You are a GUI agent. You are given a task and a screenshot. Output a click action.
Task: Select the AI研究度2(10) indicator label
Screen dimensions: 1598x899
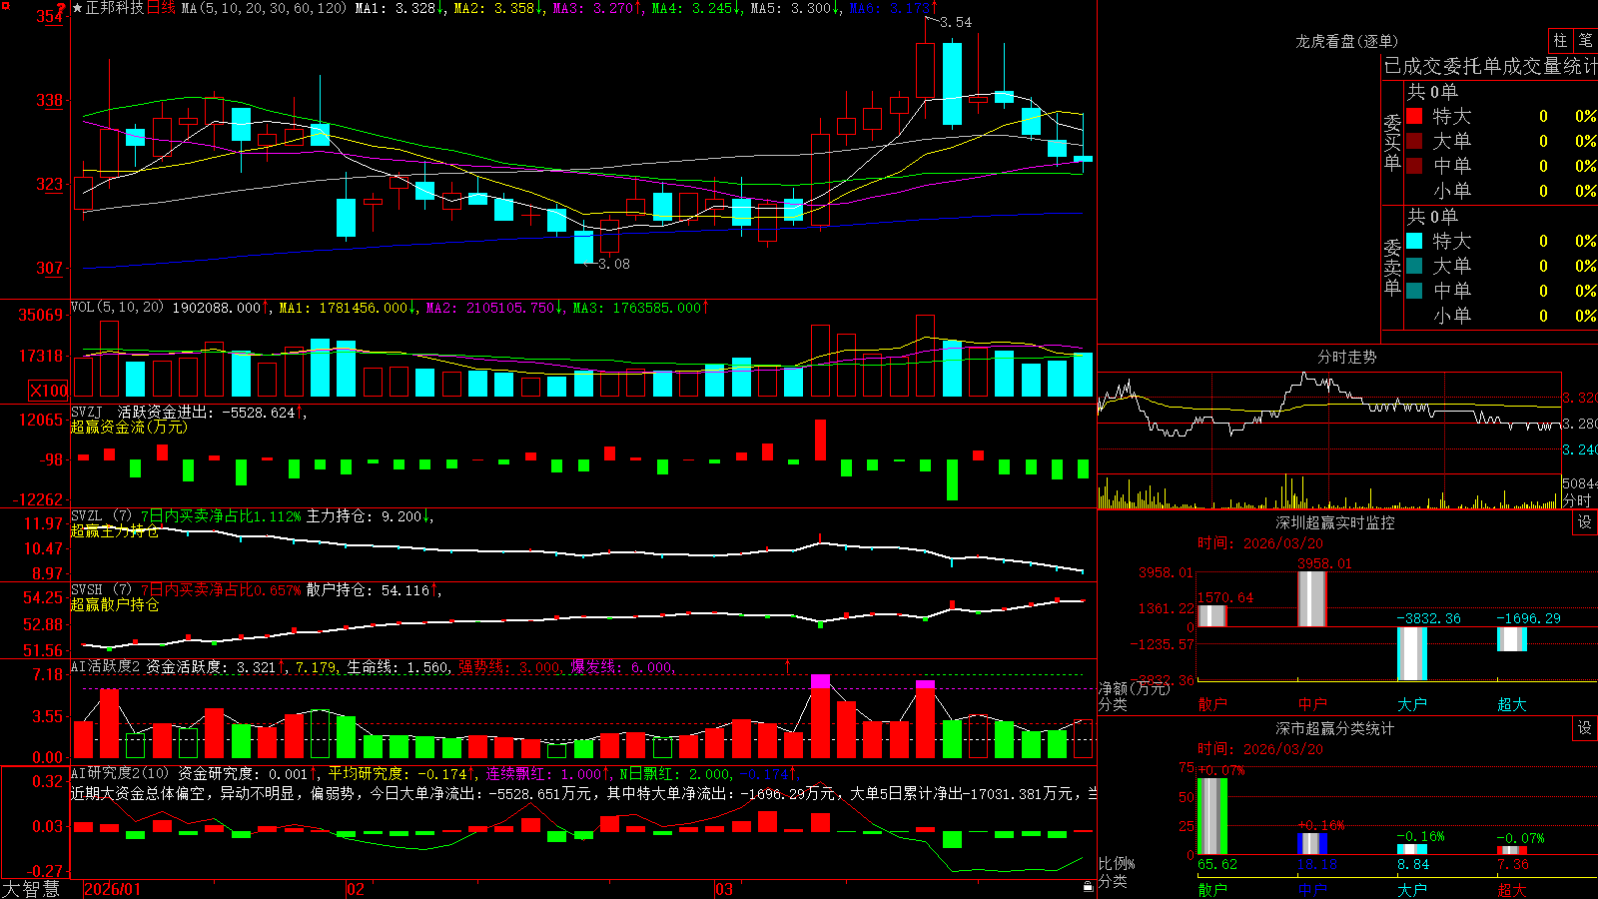click(x=120, y=773)
